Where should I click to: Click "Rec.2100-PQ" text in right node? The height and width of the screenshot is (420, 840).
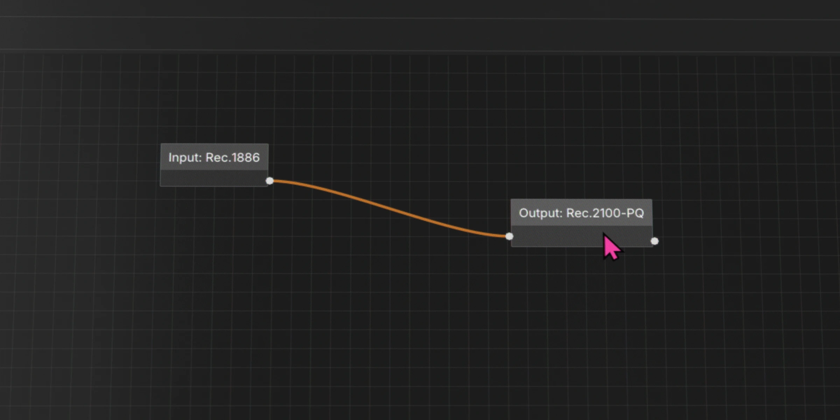point(605,213)
